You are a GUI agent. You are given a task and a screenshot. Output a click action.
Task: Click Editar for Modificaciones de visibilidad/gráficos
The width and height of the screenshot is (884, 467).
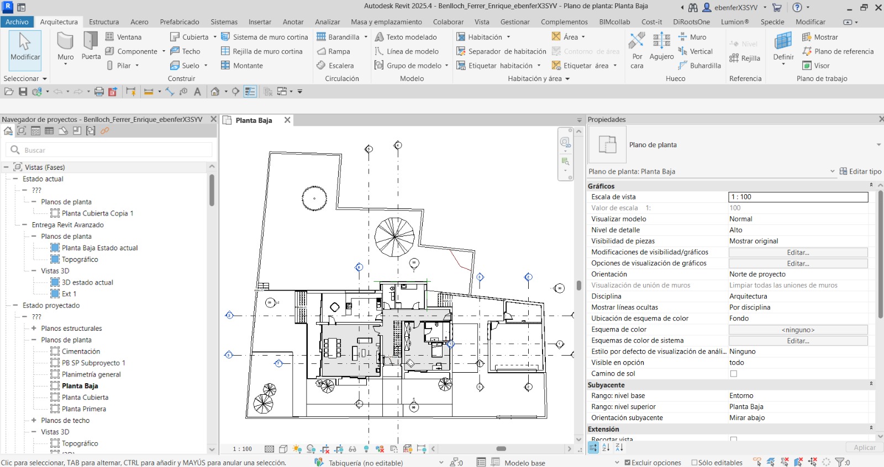pos(798,253)
